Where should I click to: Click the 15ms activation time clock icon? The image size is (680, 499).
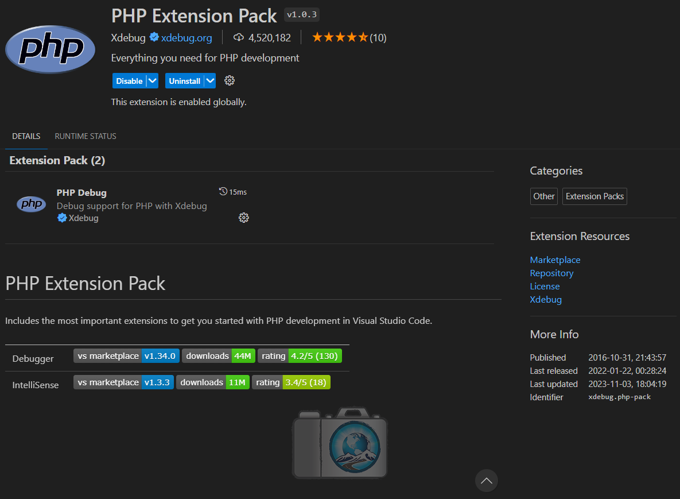223,191
